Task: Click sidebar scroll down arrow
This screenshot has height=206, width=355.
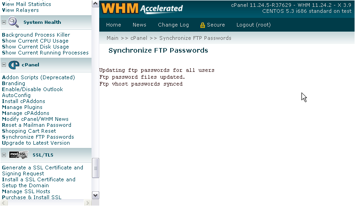Action: (96, 195)
